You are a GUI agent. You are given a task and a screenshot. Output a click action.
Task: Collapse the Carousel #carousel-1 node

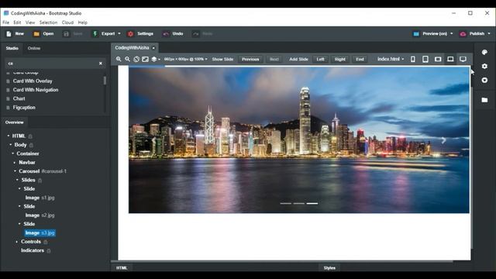(15, 171)
